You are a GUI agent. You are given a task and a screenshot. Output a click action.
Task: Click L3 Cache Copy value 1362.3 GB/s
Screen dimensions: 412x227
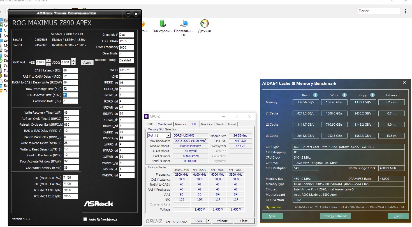coord(363,136)
